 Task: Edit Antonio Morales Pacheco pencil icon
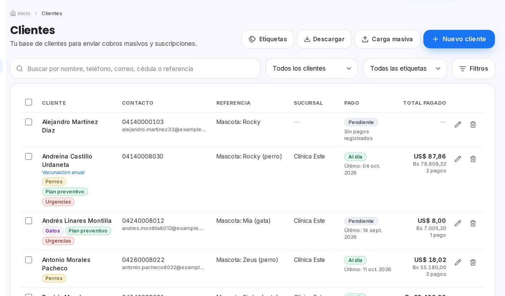pos(458,262)
